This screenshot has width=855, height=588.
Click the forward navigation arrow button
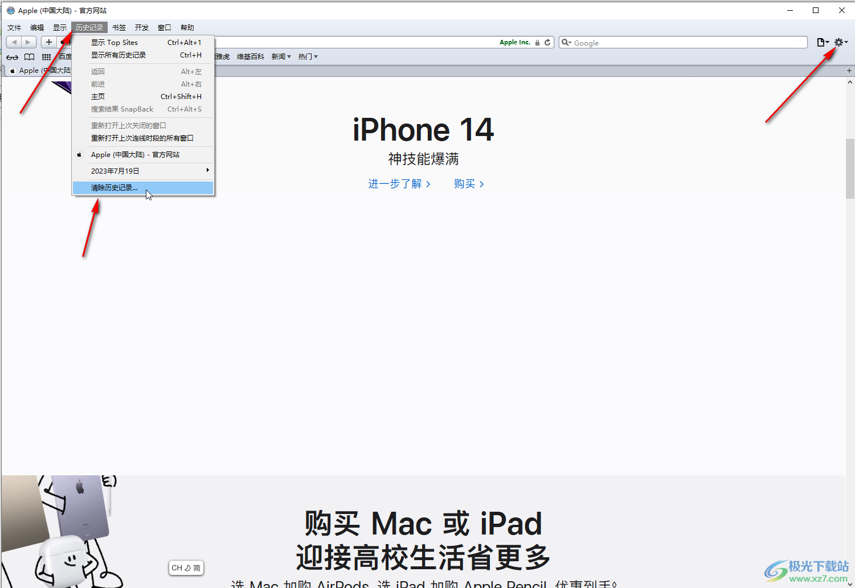28,42
